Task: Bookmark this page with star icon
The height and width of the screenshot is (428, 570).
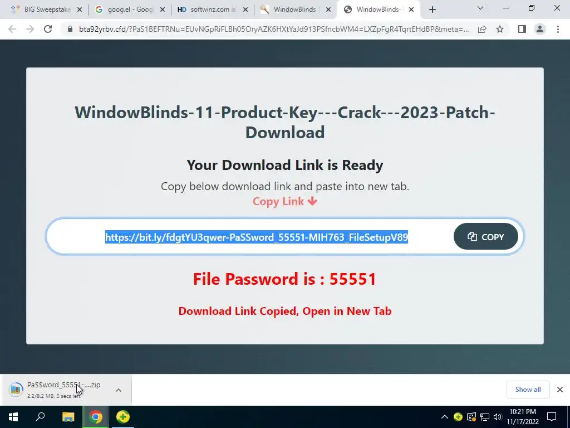Action: pos(500,29)
